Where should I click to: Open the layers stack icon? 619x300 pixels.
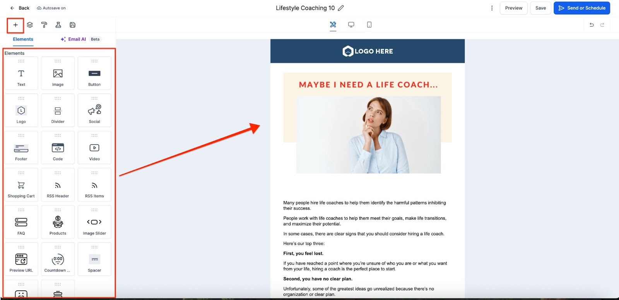click(30, 25)
